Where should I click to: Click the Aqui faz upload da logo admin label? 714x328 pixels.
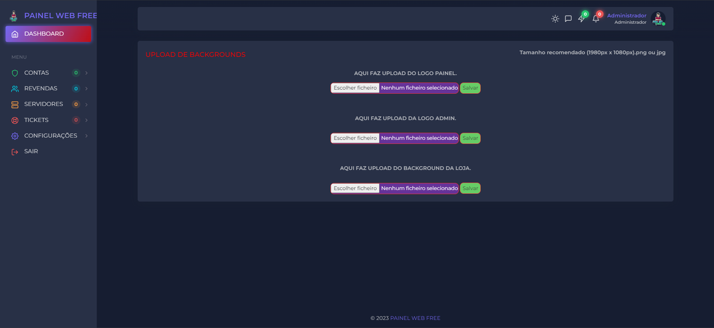[x=406, y=118]
